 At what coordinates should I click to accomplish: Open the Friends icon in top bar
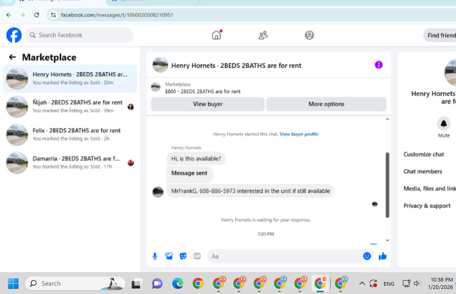click(263, 35)
